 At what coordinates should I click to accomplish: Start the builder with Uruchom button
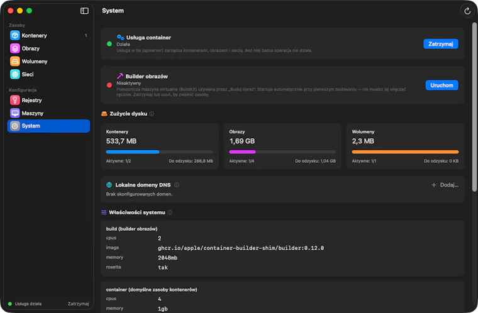[x=442, y=85]
